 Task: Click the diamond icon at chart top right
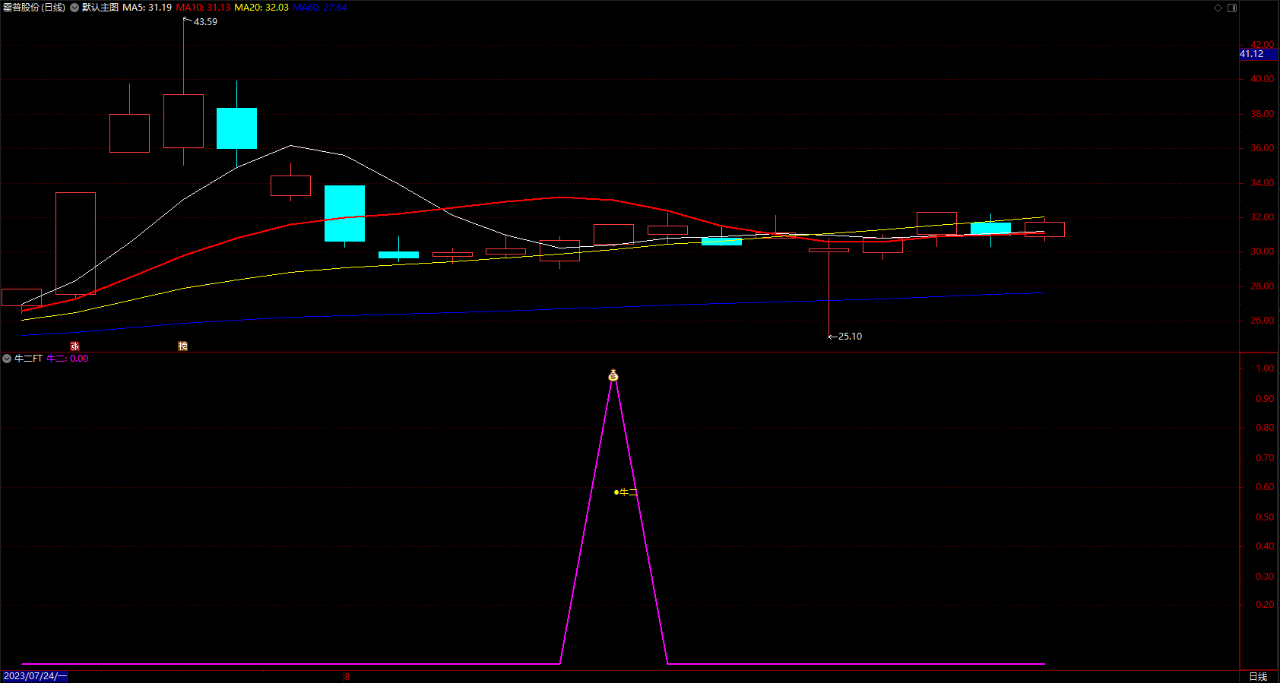coord(1218,8)
